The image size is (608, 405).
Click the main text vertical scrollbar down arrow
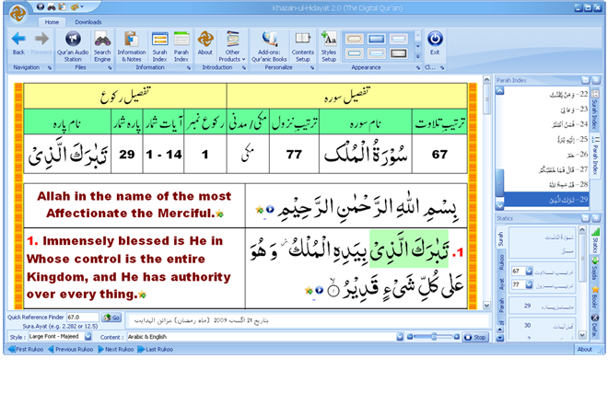click(486, 306)
